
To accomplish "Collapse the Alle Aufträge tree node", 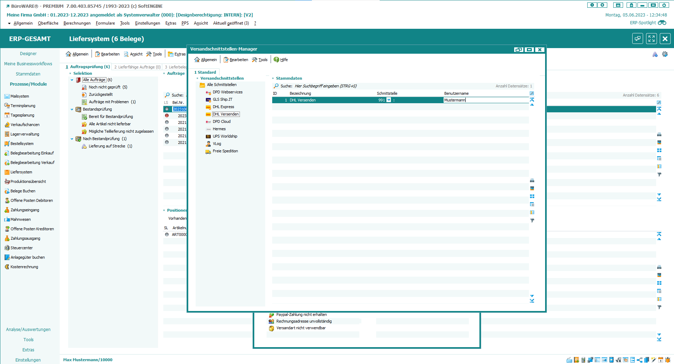I will coord(72,80).
